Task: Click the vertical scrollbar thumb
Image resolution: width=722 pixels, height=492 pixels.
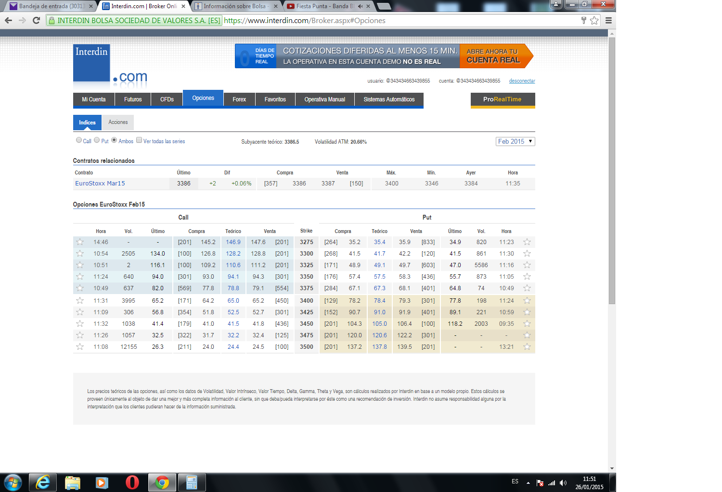Action: tap(612, 171)
